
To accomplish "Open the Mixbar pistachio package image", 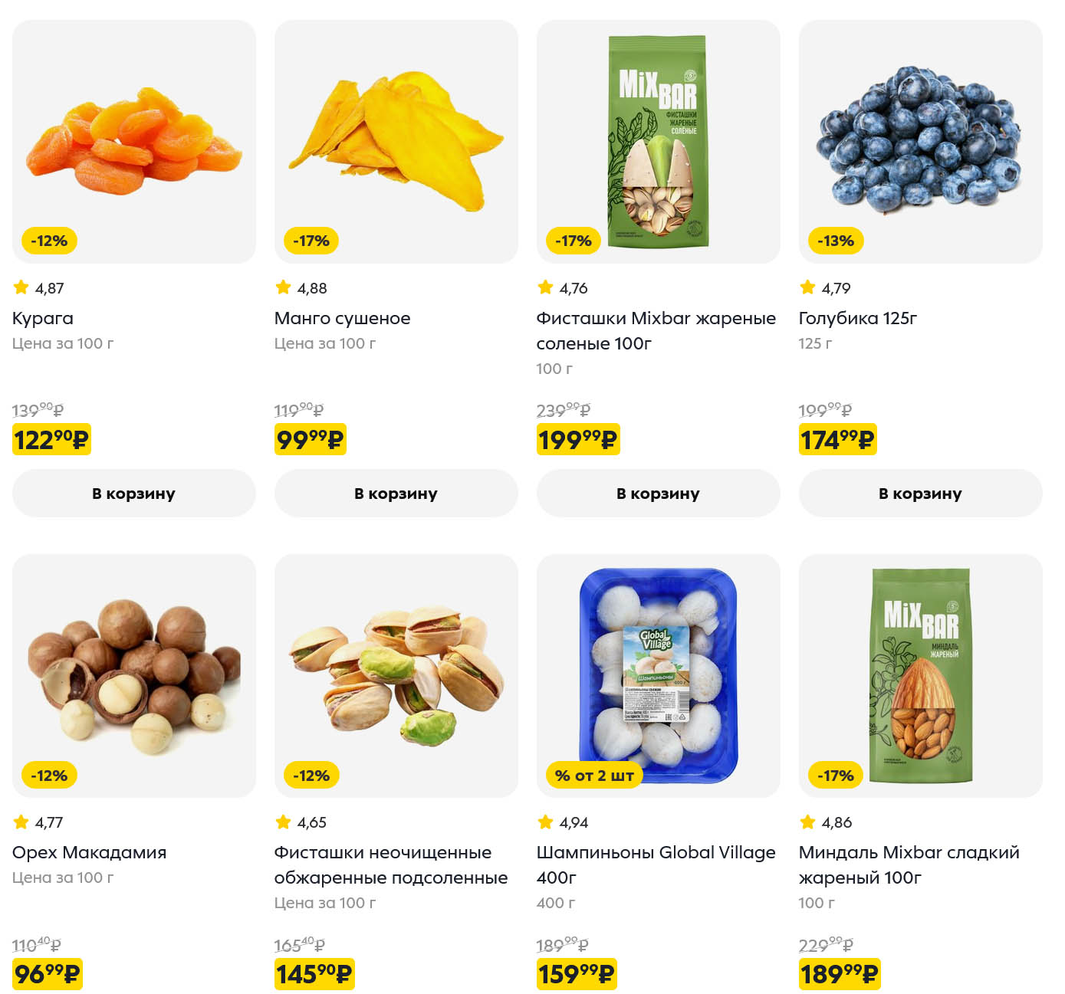I will point(658,142).
